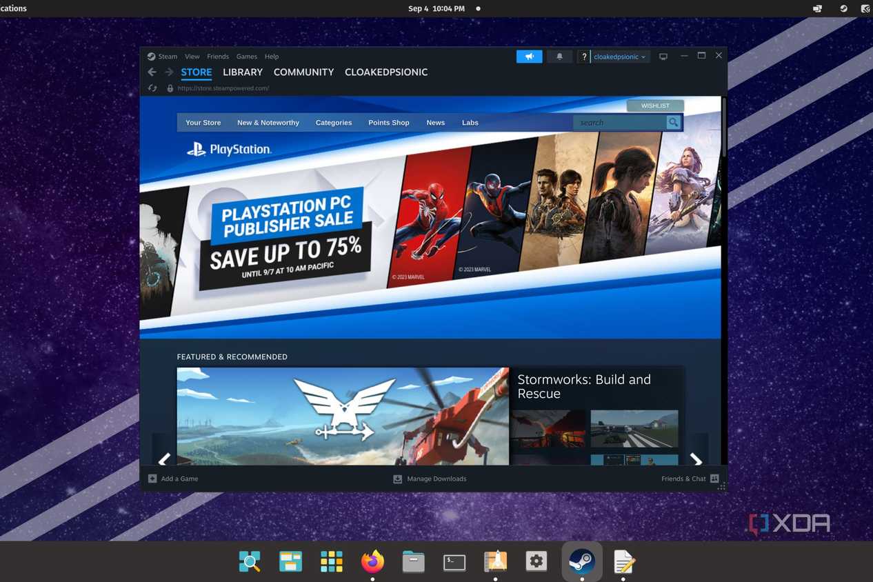Click inside the store search field
This screenshot has width=873, height=582.
(620, 123)
